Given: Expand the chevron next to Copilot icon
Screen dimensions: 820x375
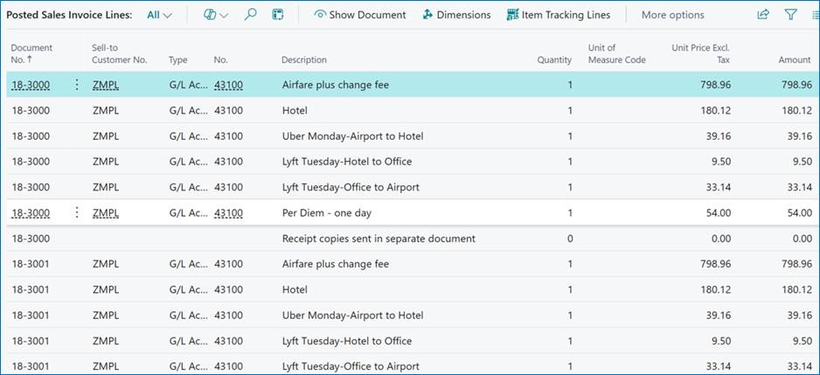Looking at the screenshot, I should point(225,15).
